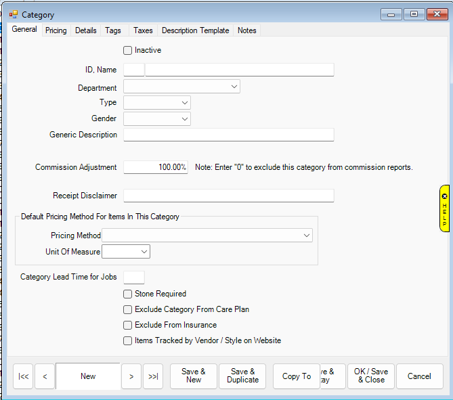Jump to first record with |<< button
Screen dimensions: 453x400
coord(23,376)
